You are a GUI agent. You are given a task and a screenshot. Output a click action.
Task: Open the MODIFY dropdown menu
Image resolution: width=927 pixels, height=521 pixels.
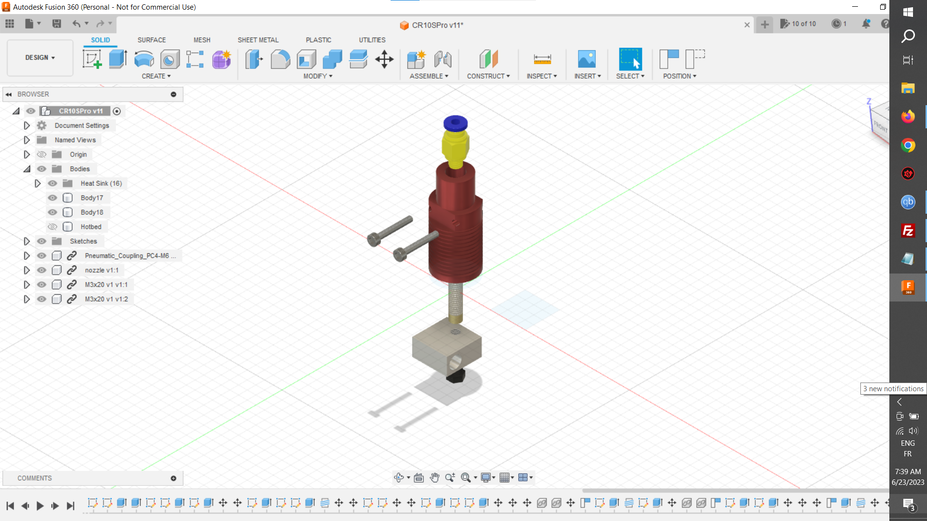318,76
